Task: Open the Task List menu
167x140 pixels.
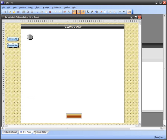Action: click(23, 7)
